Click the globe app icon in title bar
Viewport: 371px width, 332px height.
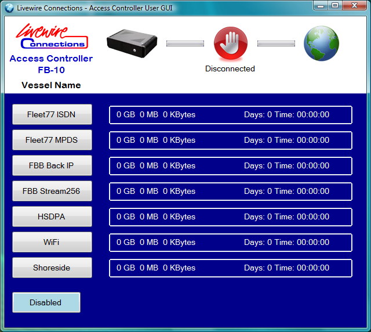(9, 8)
